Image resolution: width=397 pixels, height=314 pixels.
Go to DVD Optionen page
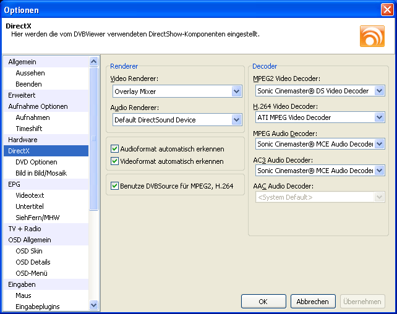click(x=36, y=162)
